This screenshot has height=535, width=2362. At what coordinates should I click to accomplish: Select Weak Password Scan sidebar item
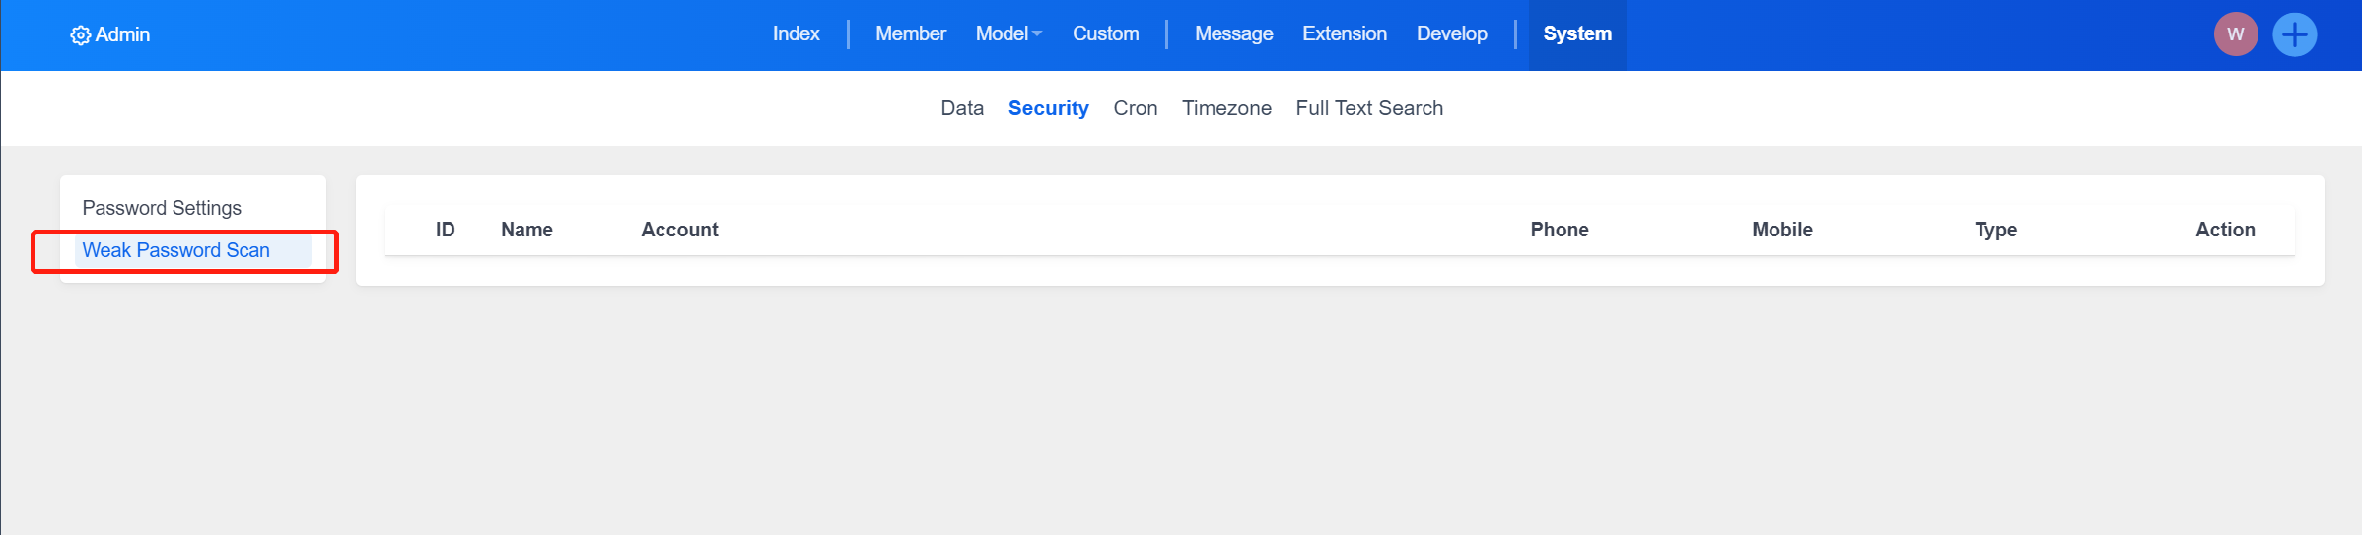coord(175,250)
